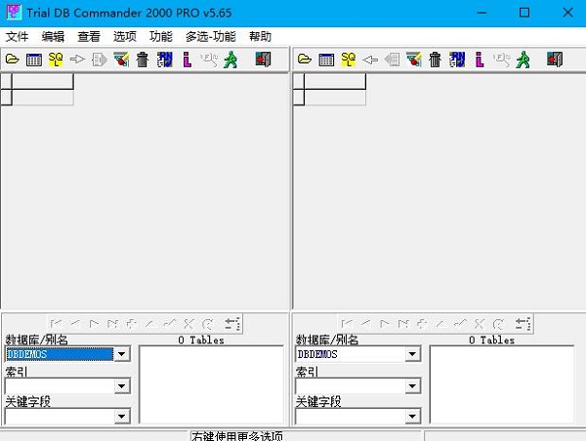Screen dimensions: 586x441
Task: Expand left 索引 dropdown arrow
Action: pyautogui.click(x=122, y=386)
